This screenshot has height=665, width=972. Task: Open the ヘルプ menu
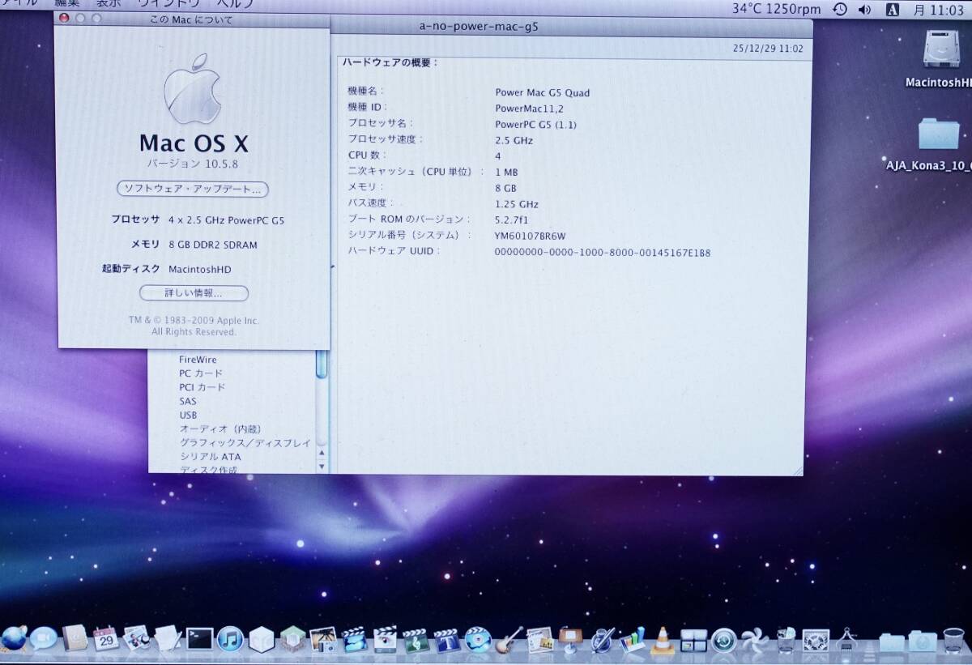pyautogui.click(x=235, y=4)
